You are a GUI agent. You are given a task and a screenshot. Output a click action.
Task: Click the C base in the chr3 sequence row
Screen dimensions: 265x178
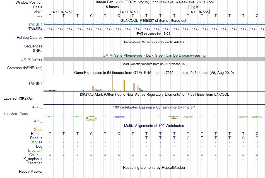[91, 16]
